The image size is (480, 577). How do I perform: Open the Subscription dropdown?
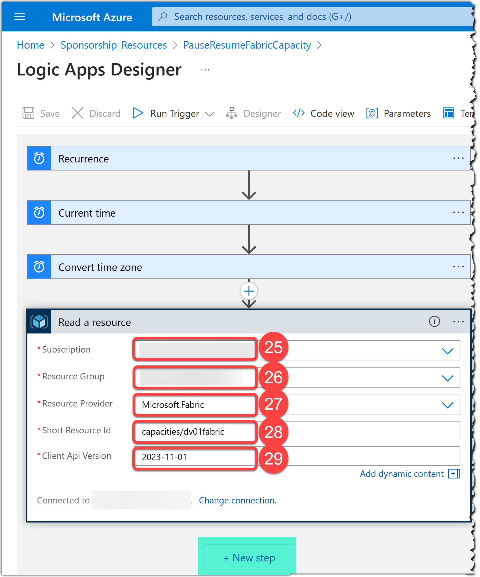click(x=296, y=351)
